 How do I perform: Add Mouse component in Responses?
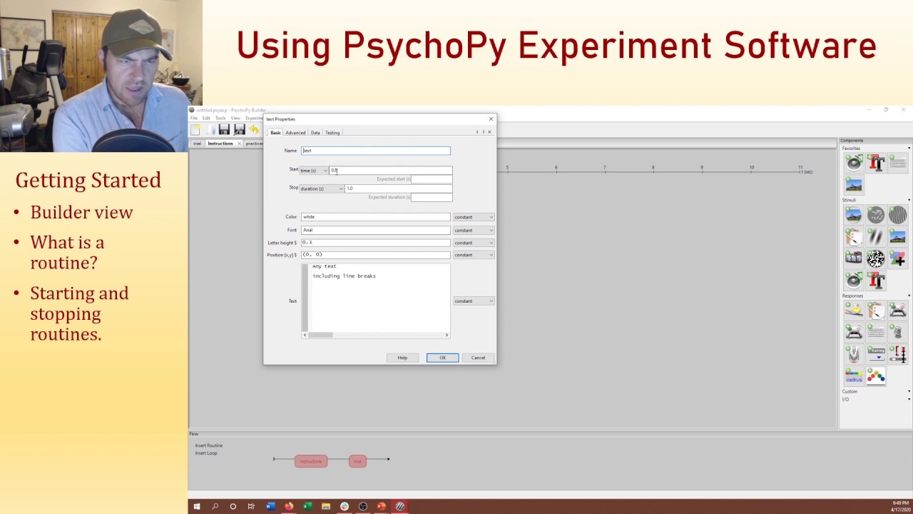pyautogui.click(x=854, y=354)
